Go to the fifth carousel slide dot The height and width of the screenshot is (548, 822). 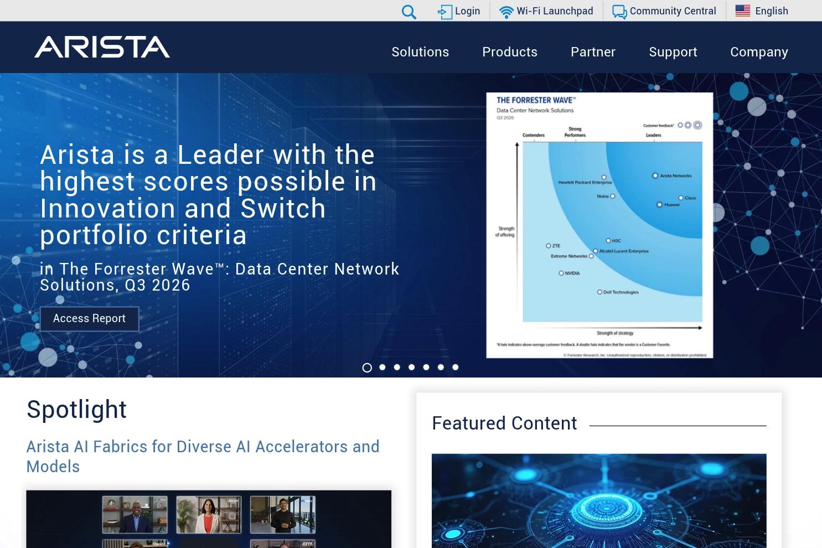426,367
